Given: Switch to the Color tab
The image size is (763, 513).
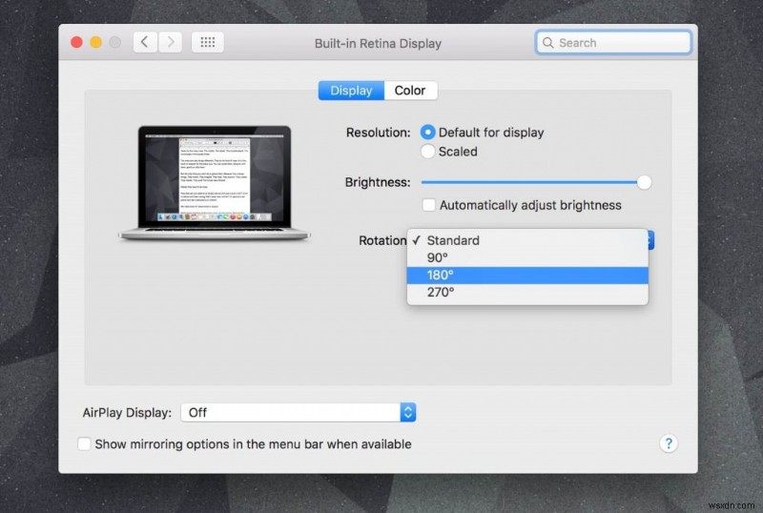Looking at the screenshot, I should click(x=410, y=91).
